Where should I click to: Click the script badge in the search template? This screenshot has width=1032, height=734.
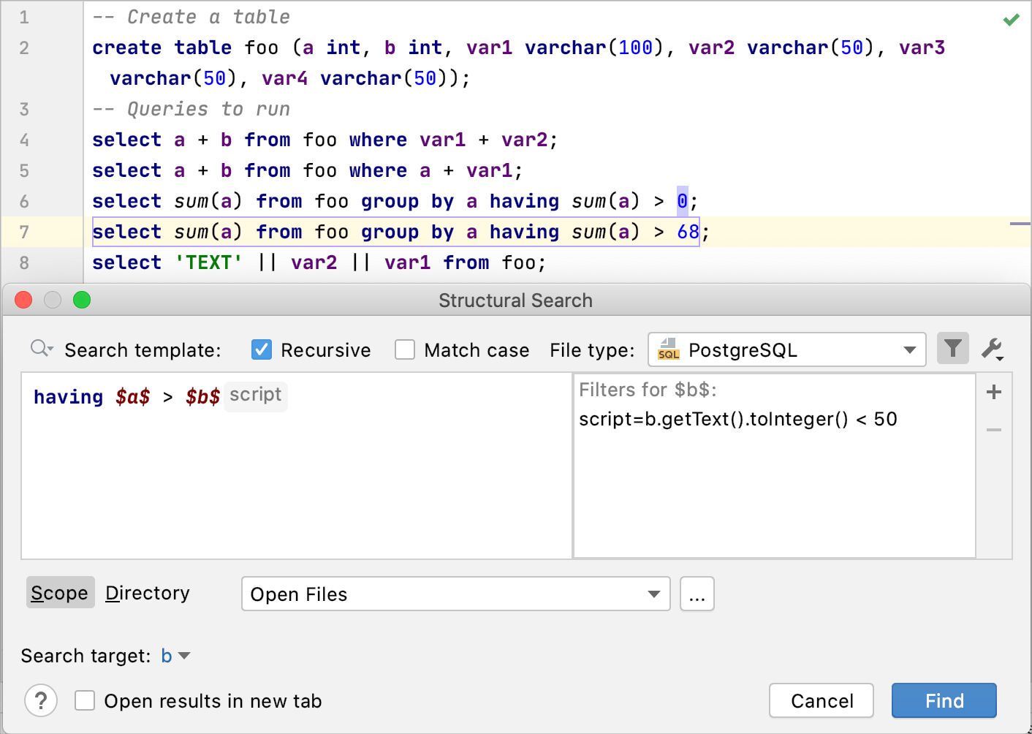pos(255,396)
